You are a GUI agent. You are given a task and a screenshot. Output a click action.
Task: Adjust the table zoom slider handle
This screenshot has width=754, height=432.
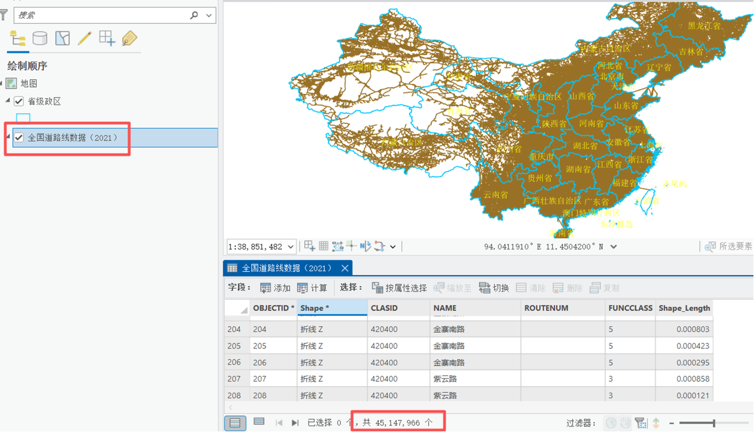pos(714,423)
